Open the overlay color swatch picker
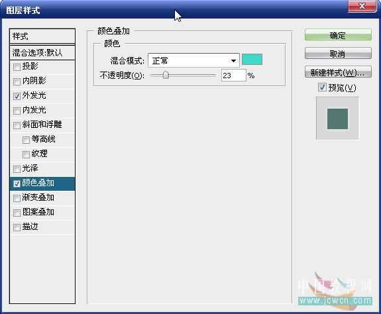The width and height of the screenshot is (381, 314). click(252, 60)
